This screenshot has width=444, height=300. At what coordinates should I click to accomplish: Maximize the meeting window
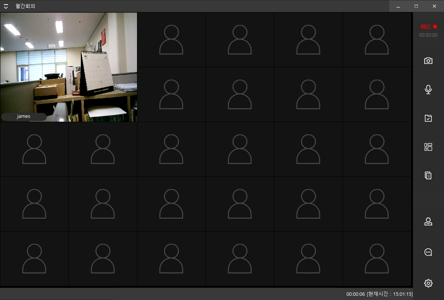[416, 6]
